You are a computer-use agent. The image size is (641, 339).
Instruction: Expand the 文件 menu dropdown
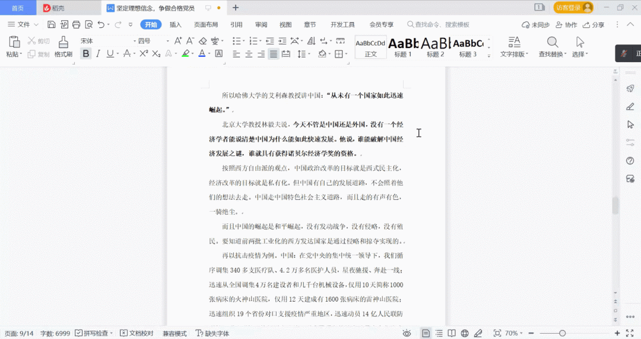pos(24,25)
